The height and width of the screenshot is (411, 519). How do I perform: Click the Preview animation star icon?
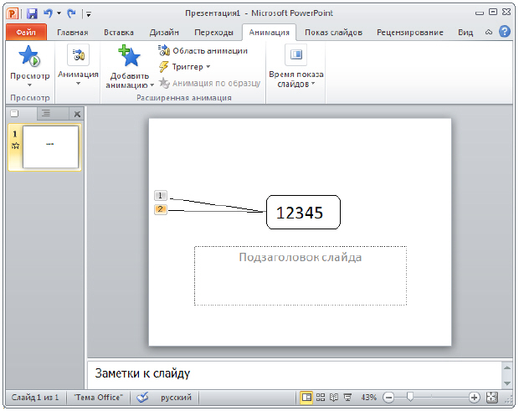29,57
